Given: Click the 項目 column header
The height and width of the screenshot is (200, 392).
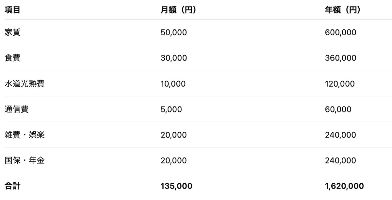Looking at the screenshot, I should point(12,10).
